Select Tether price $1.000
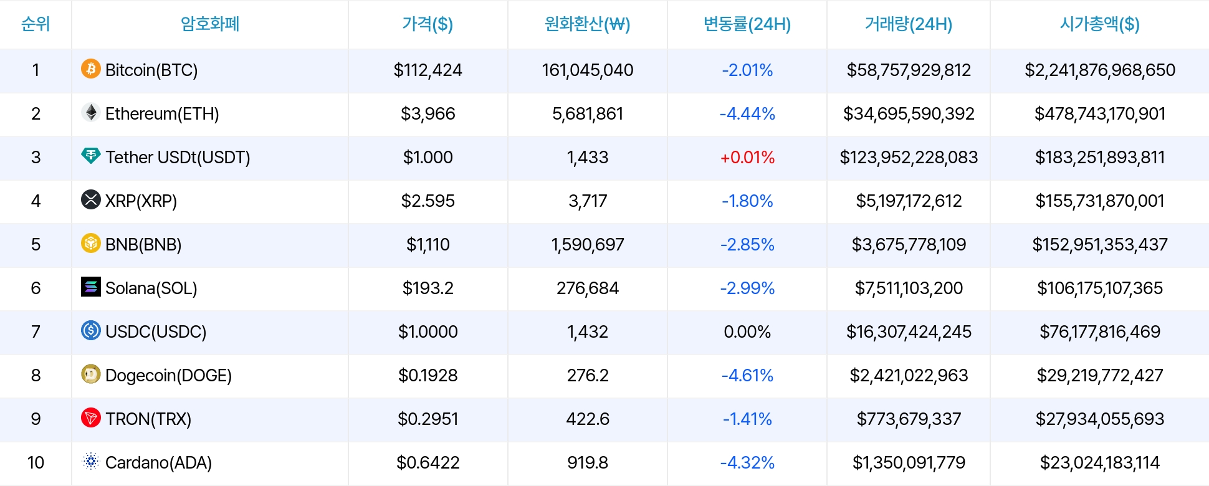The image size is (1209, 486). [428, 158]
